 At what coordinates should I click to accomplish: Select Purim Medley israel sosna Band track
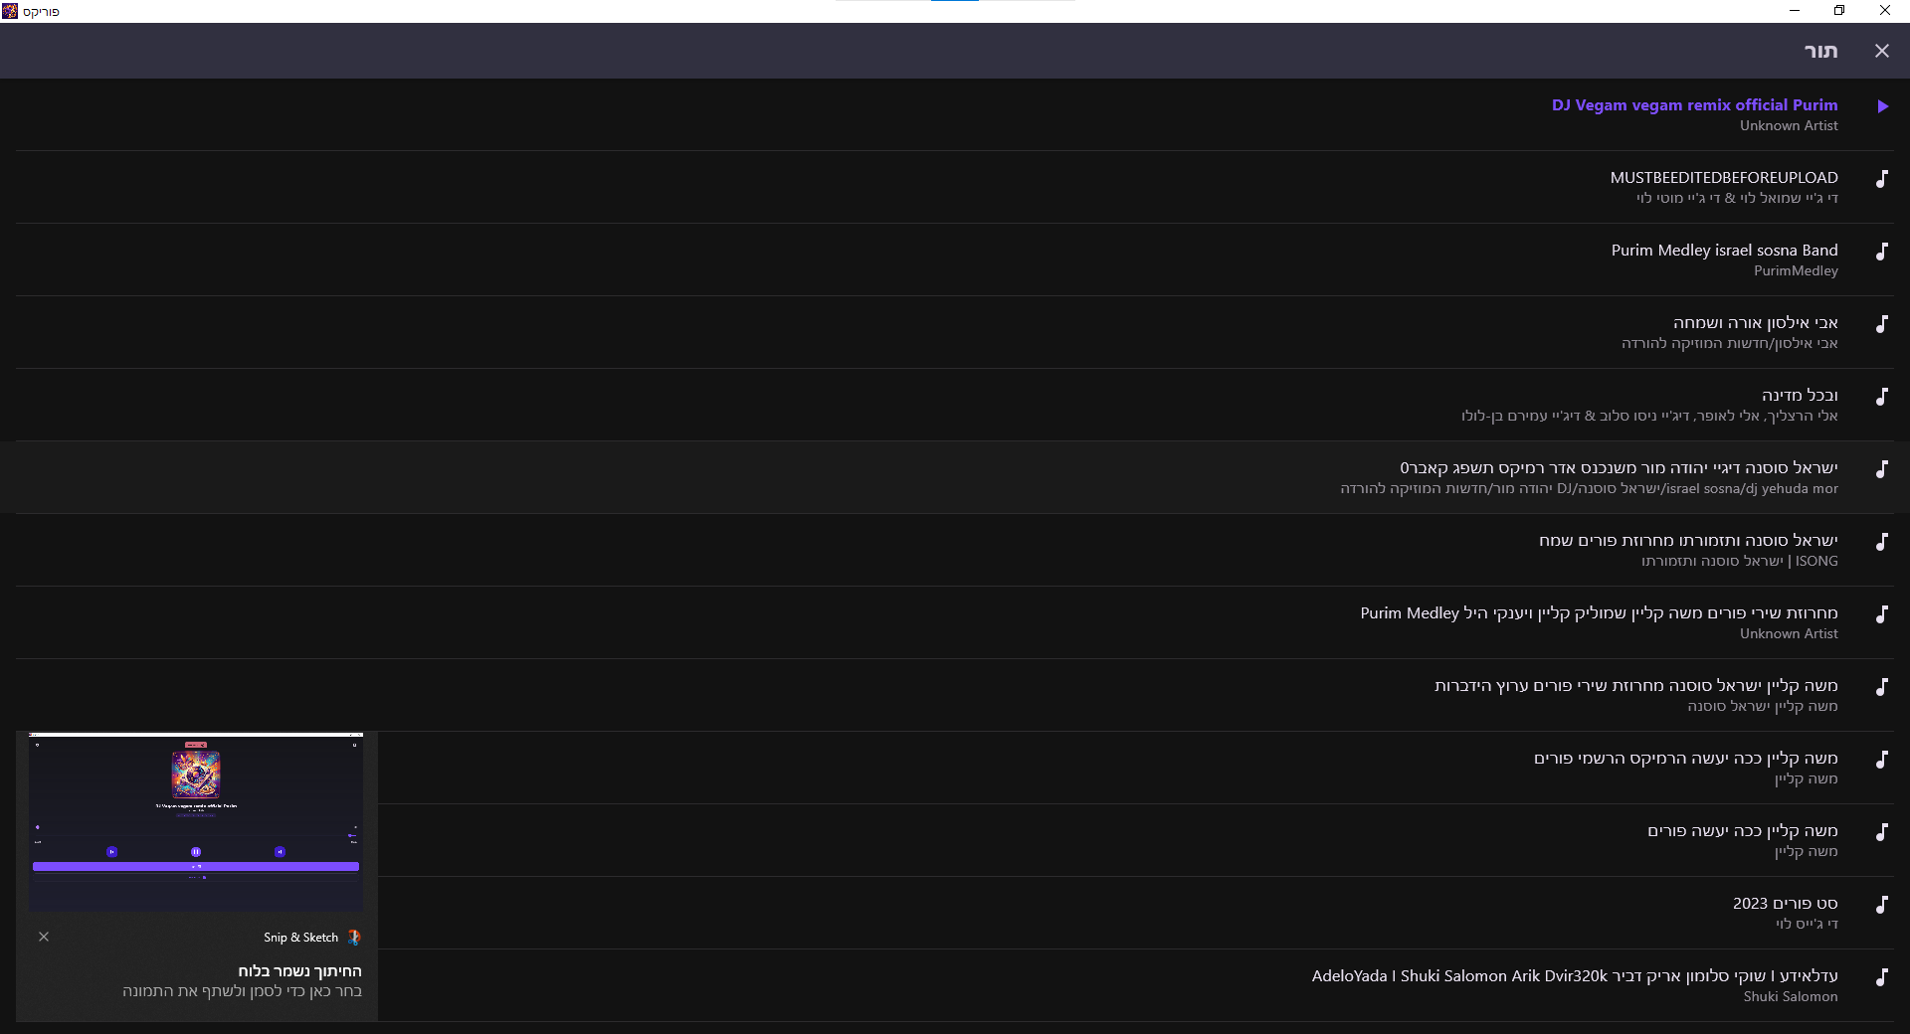tap(1724, 251)
